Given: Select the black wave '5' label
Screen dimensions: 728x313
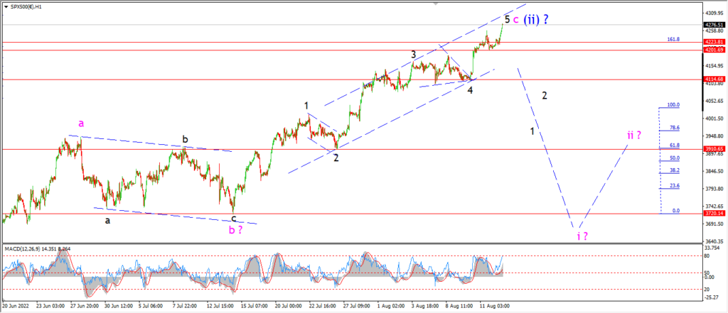Looking at the screenshot, I should 508,19.
